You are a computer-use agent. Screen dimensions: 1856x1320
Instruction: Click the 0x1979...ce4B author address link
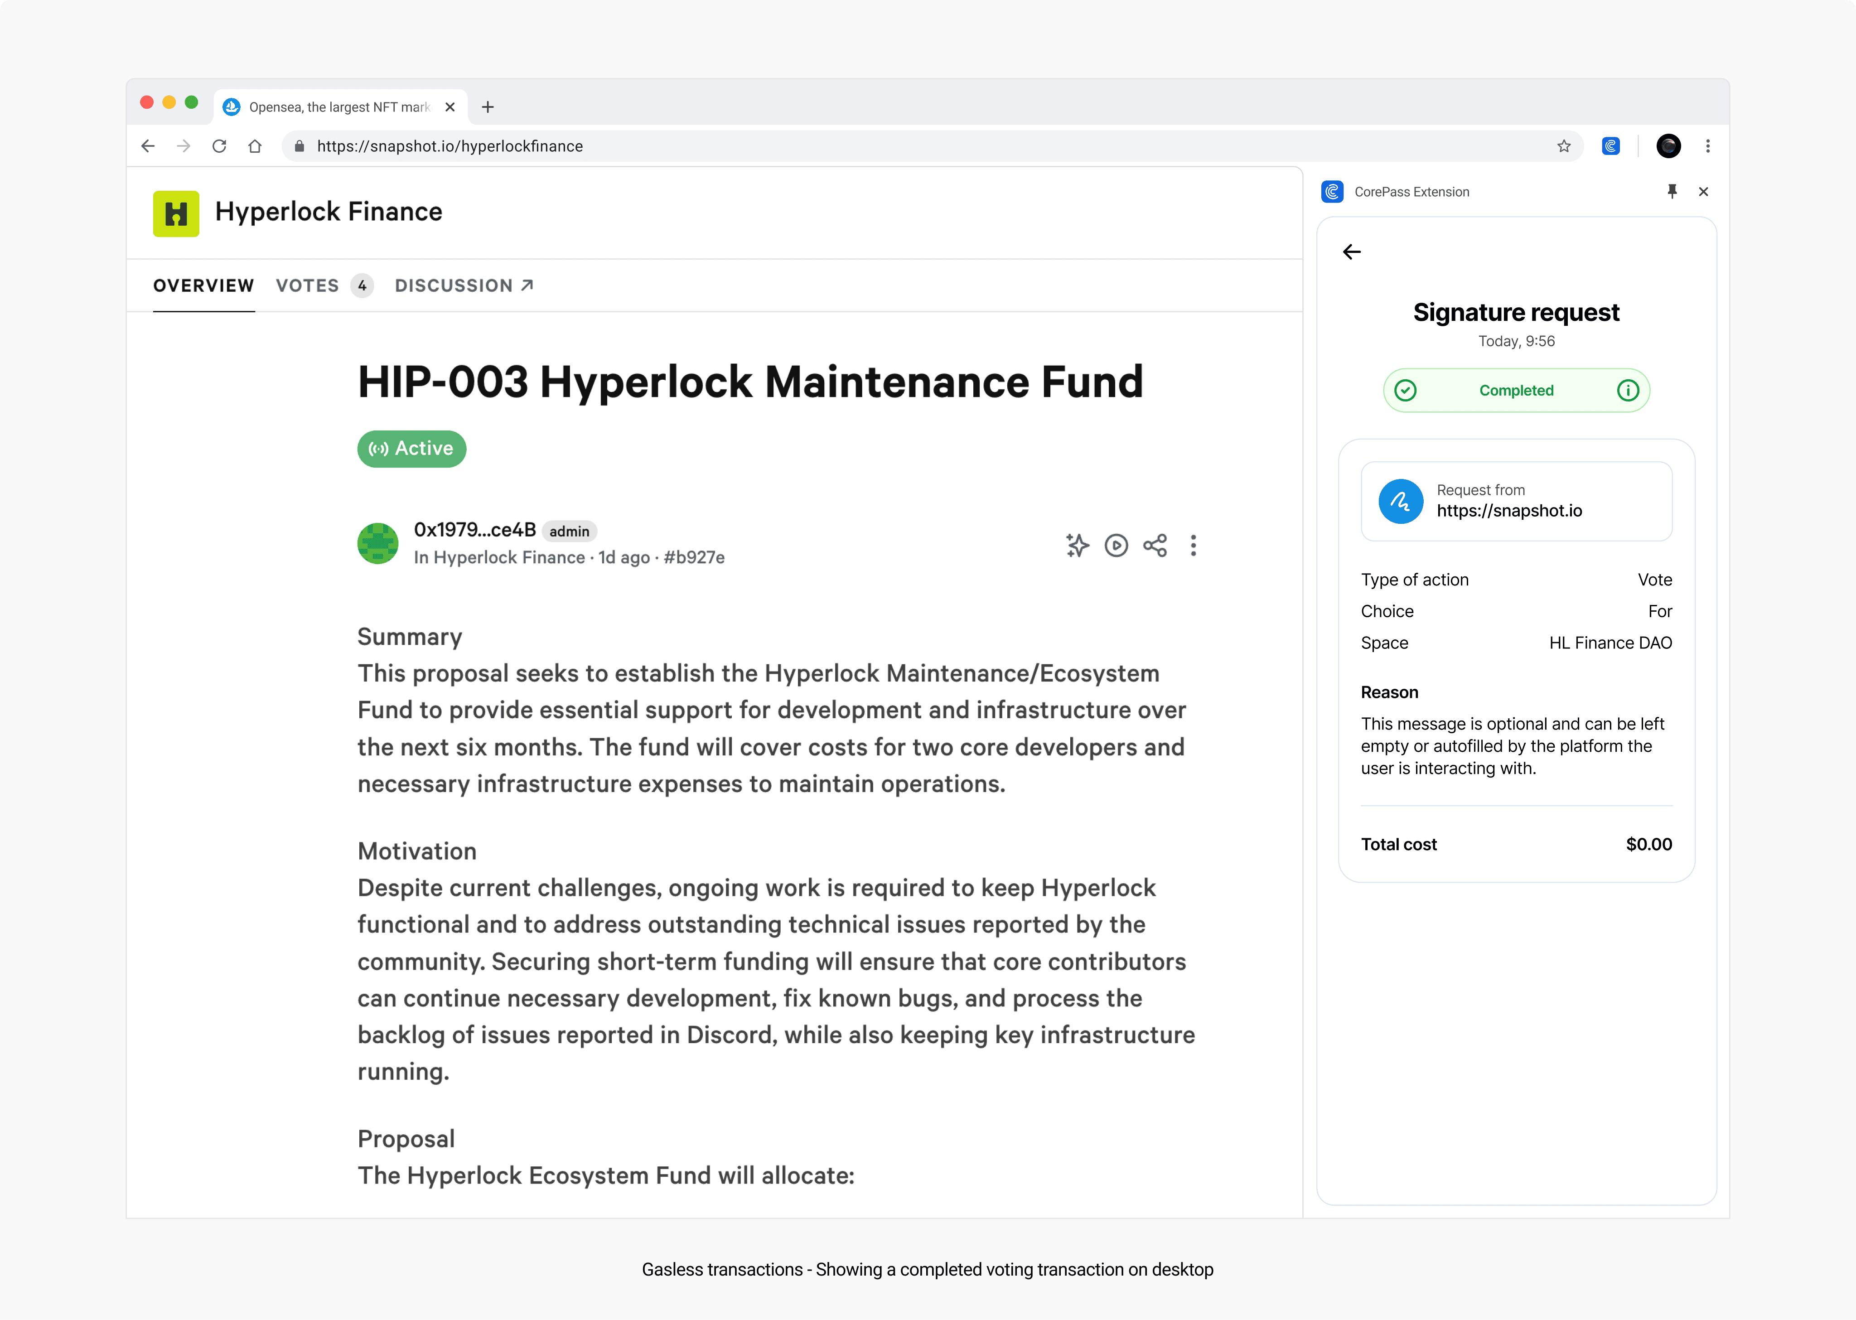[x=474, y=530]
